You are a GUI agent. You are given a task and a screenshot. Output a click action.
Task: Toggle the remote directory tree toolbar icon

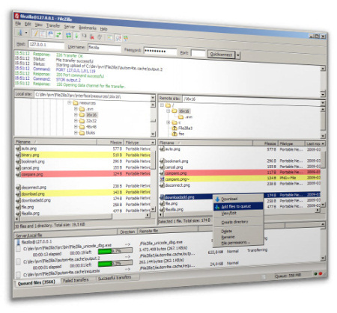[51, 34]
